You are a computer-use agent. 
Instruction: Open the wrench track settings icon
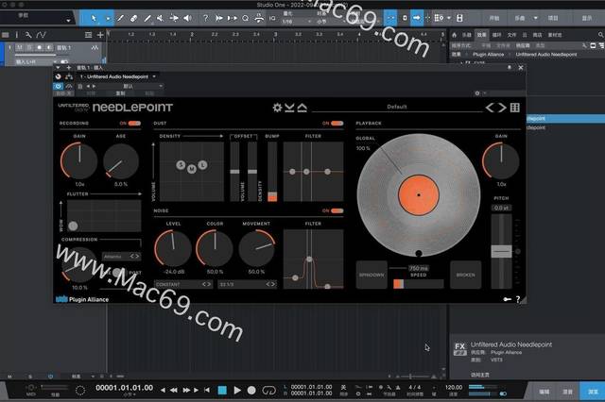point(28,35)
